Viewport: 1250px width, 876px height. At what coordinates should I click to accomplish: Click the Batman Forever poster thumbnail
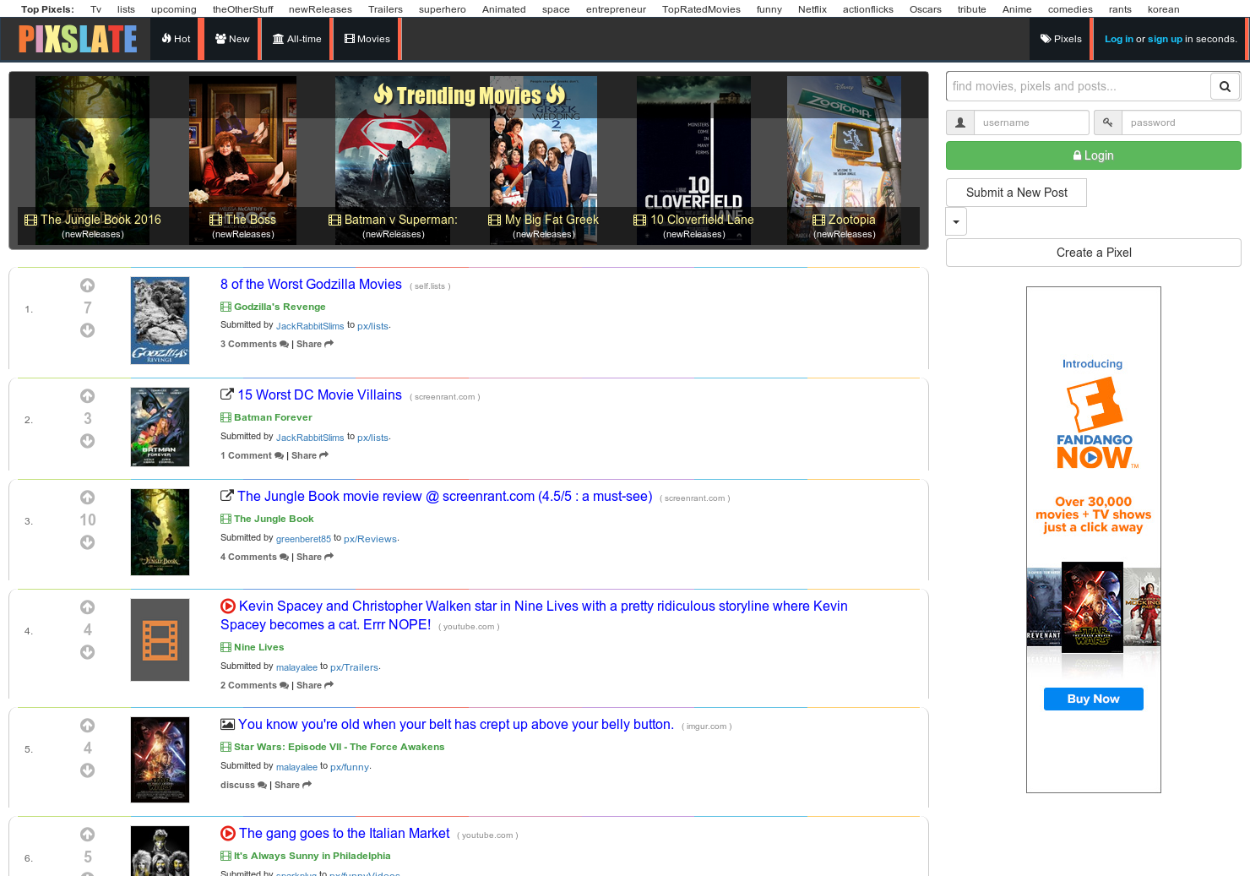click(160, 427)
